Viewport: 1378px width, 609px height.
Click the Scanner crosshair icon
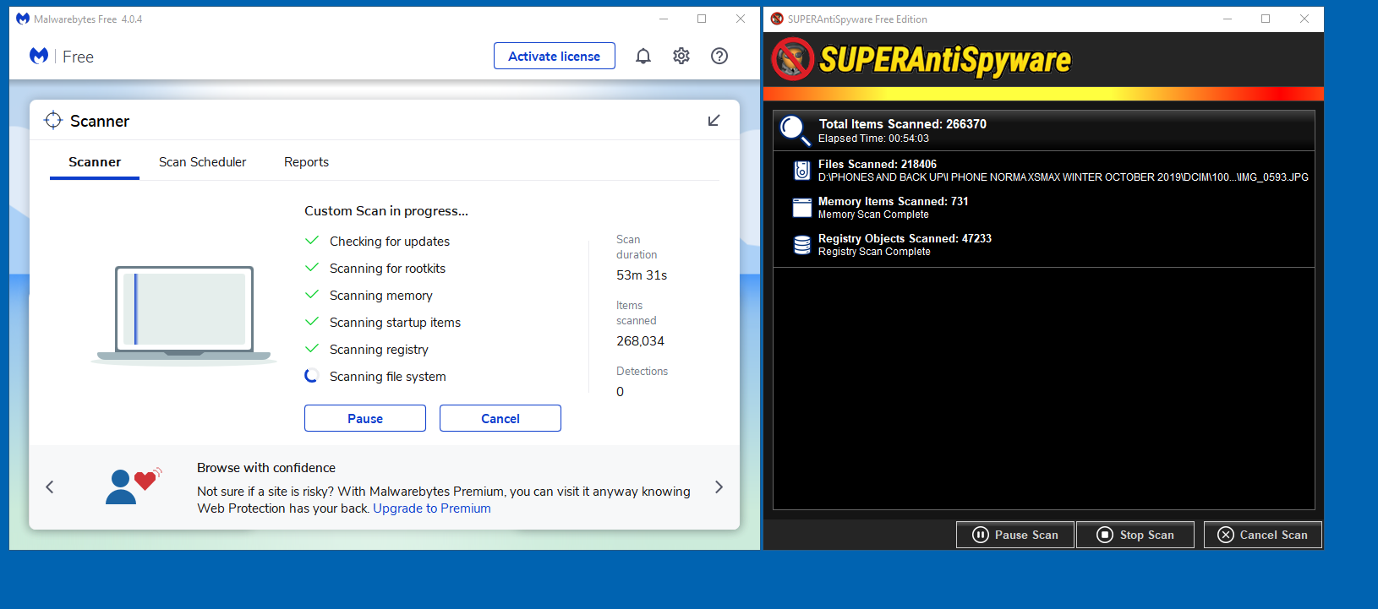pos(53,121)
